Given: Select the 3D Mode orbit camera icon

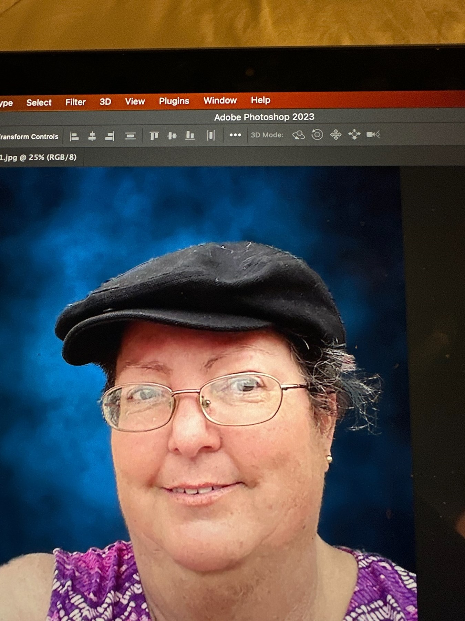Looking at the screenshot, I should click(x=299, y=135).
